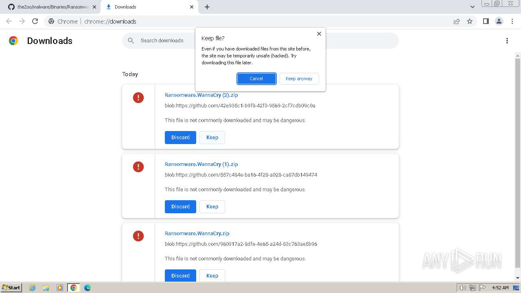The width and height of the screenshot is (521, 293).
Task: Open the Action Center flag icon
Action: pos(482,288)
